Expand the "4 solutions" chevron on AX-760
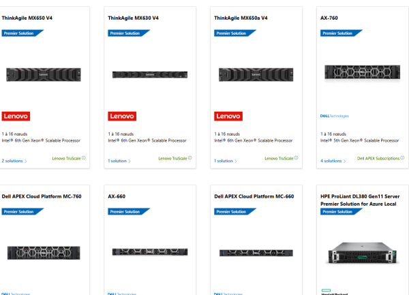Image resolution: width=409 pixels, height=295 pixels. point(344,161)
